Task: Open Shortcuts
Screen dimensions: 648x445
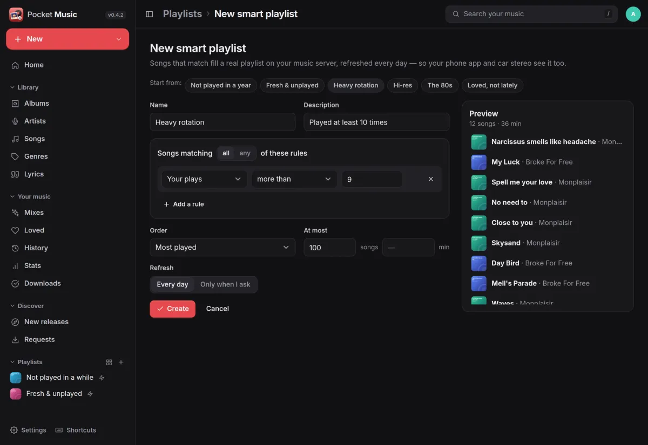Action: tap(76, 430)
